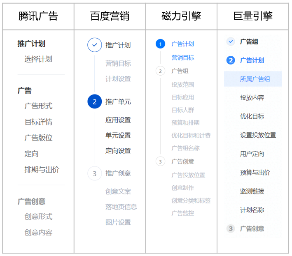Click 广告投放位置

(x=188, y=175)
